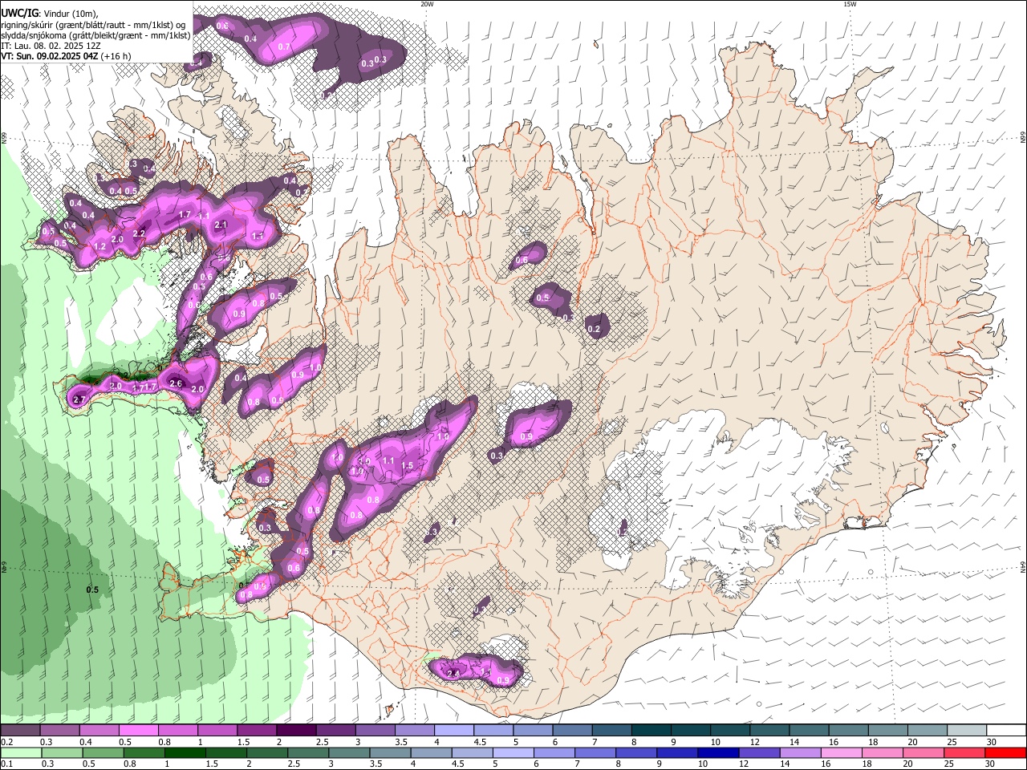Click the 2.7 snowfall value on the map
Image resolution: width=1027 pixels, height=770 pixels.
click(79, 399)
